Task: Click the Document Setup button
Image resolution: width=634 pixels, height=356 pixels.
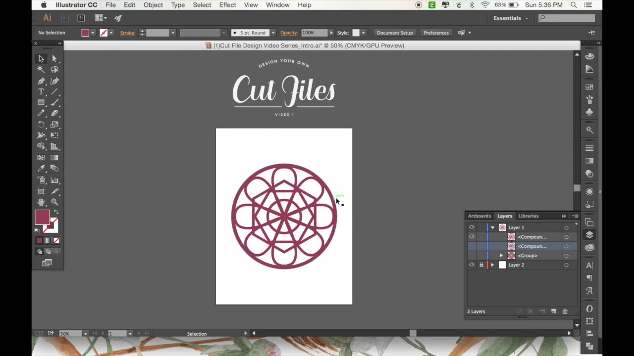Action: pyautogui.click(x=395, y=33)
